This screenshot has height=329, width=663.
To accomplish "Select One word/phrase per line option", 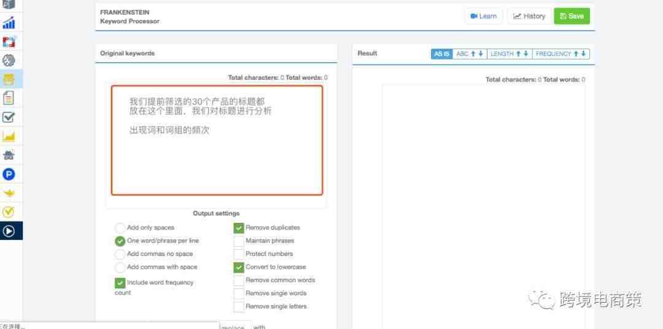I will pyautogui.click(x=120, y=241).
